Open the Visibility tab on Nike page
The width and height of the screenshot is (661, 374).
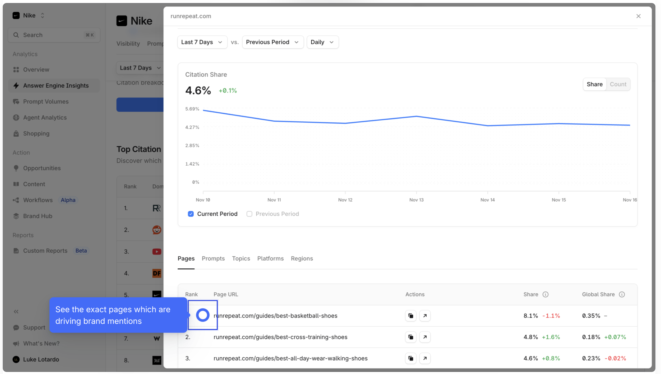(x=128, y=44)
